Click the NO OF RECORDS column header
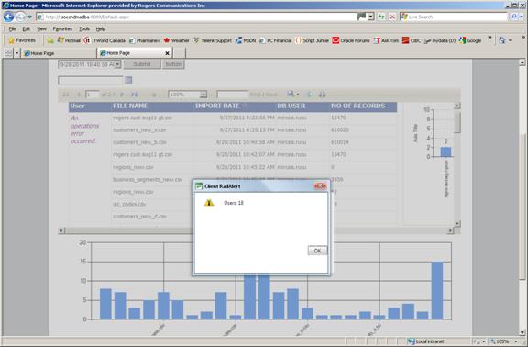528x347 pixels. [357, 106]
